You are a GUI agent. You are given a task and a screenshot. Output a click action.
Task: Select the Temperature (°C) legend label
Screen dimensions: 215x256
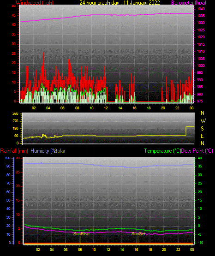[162, 151]
